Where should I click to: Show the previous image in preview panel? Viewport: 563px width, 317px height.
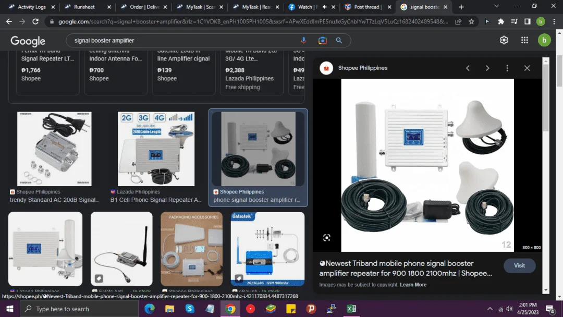pyautogui.click(x=468, y=68)
